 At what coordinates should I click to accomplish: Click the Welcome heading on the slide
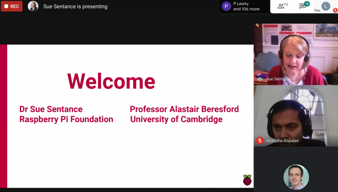pos(111,81)
